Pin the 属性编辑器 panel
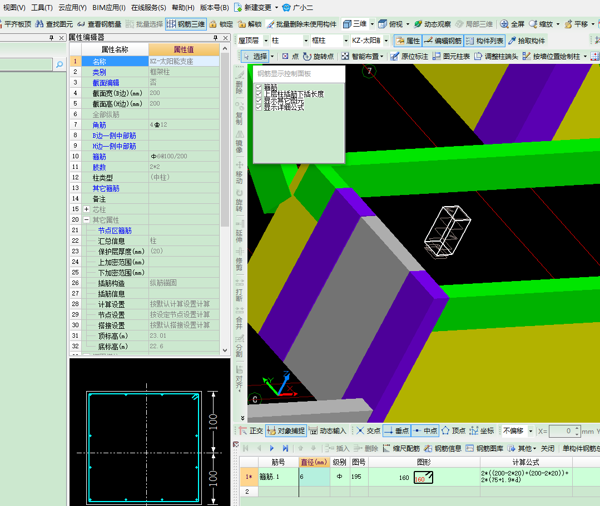 coord(215,38)
